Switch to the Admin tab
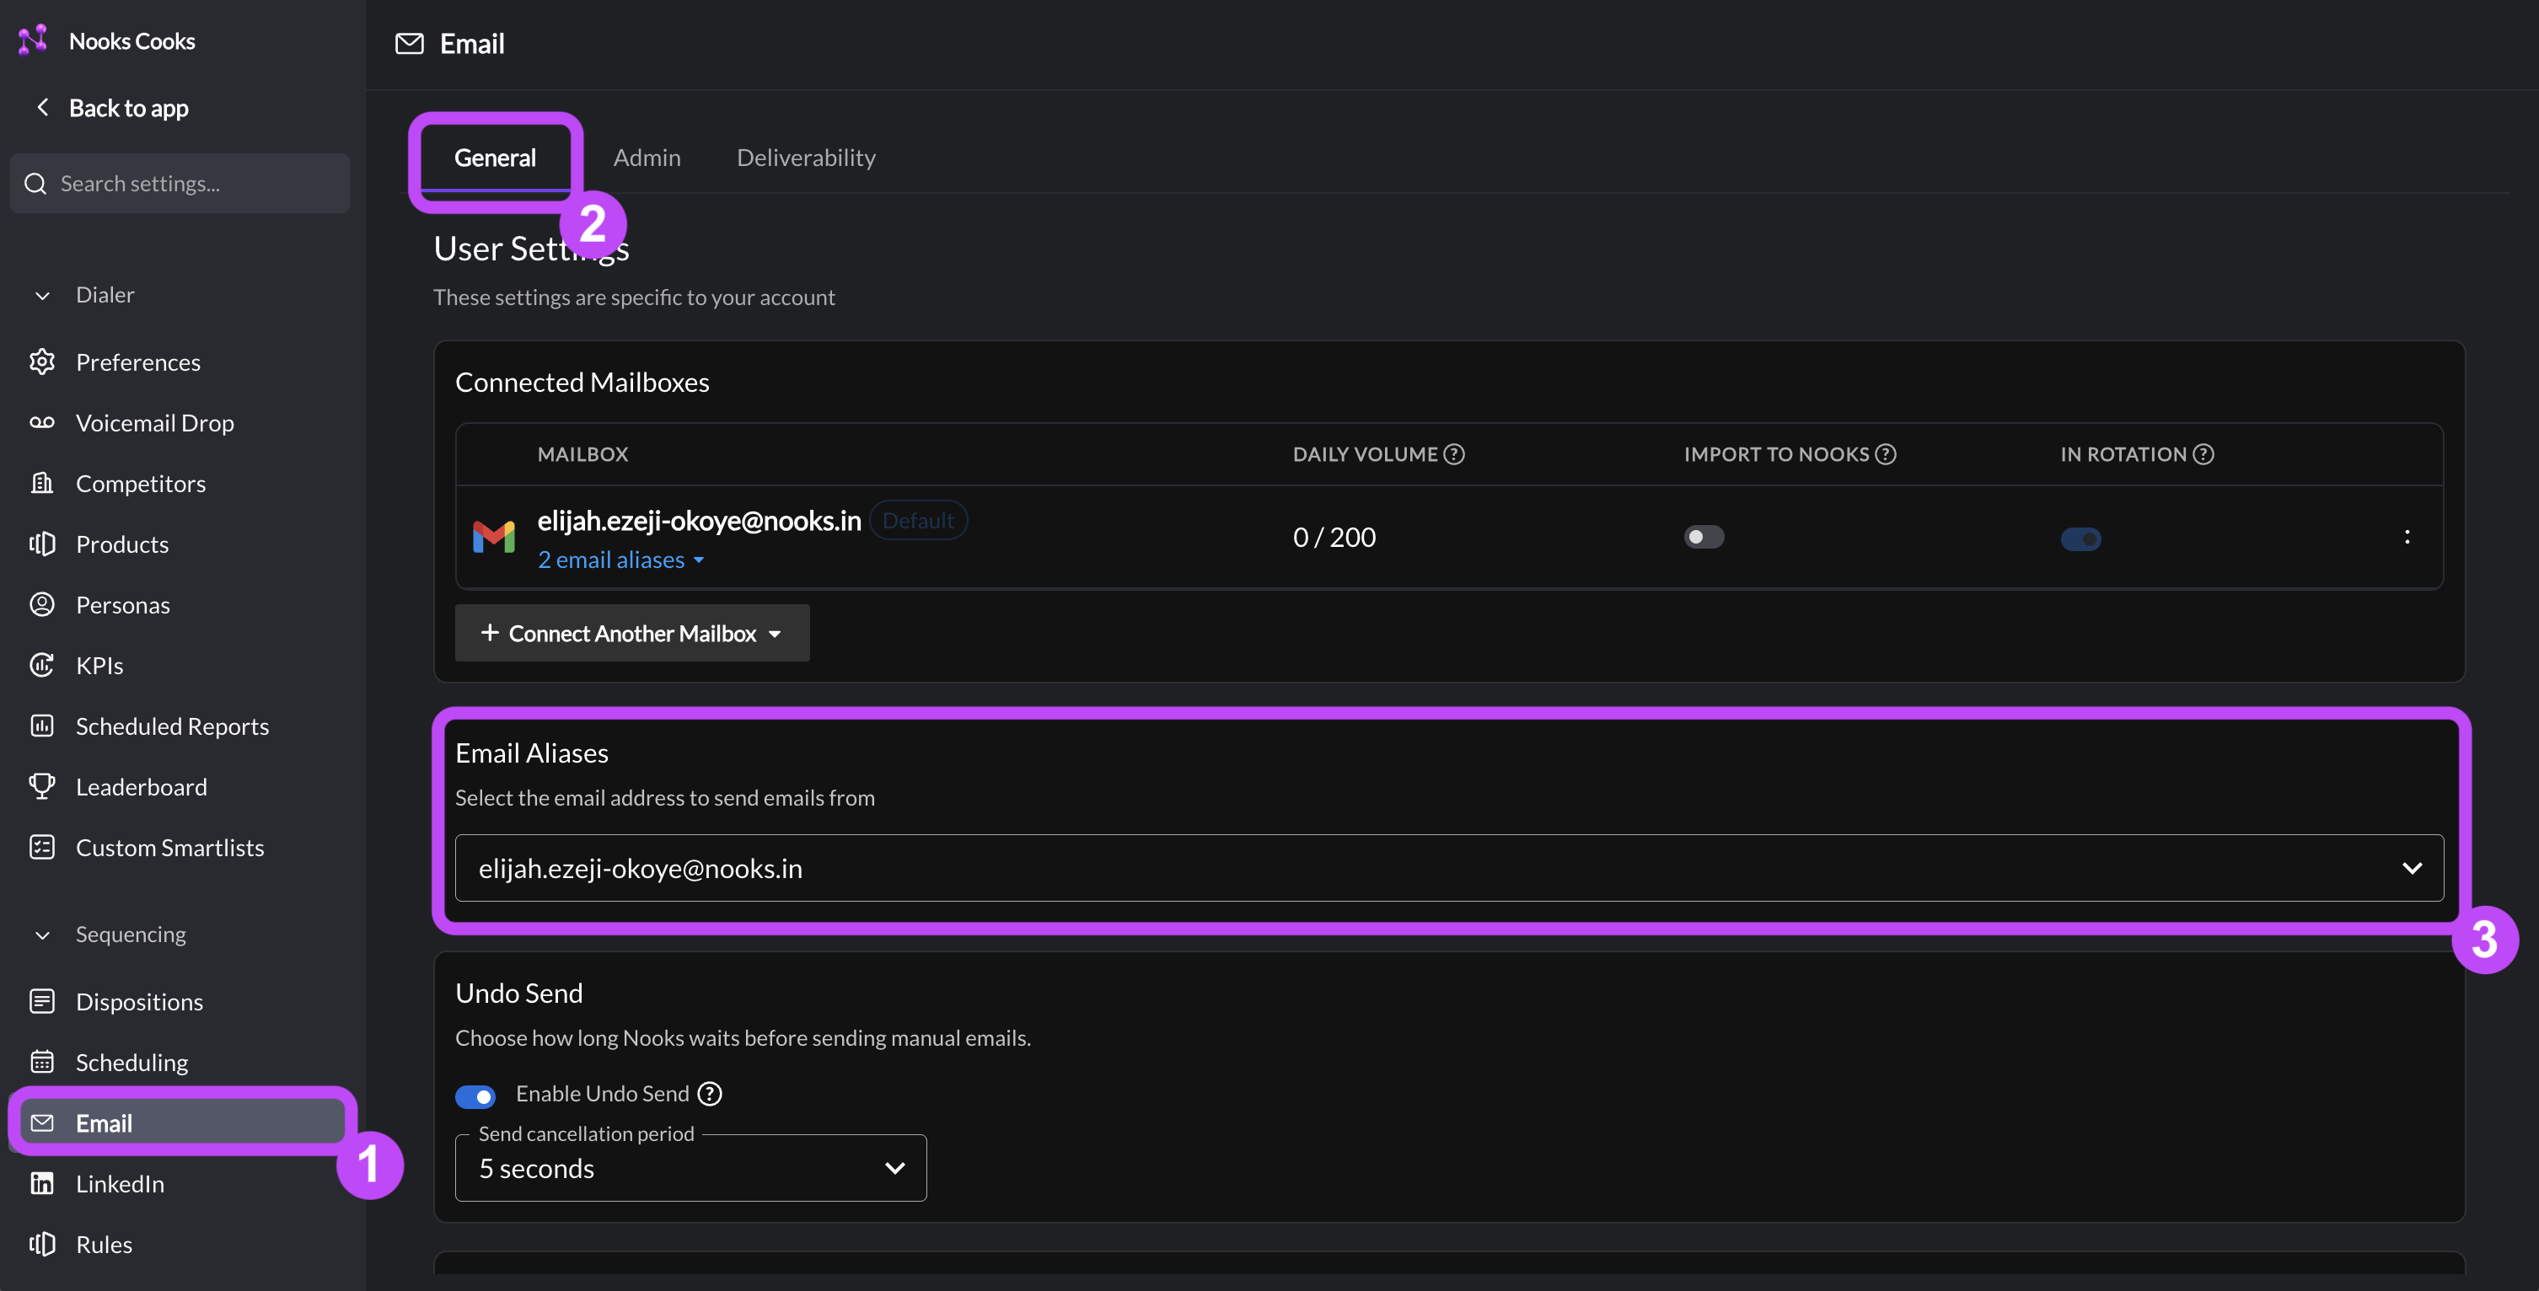The image size is (2539, 1291). [x=647, y=158]
